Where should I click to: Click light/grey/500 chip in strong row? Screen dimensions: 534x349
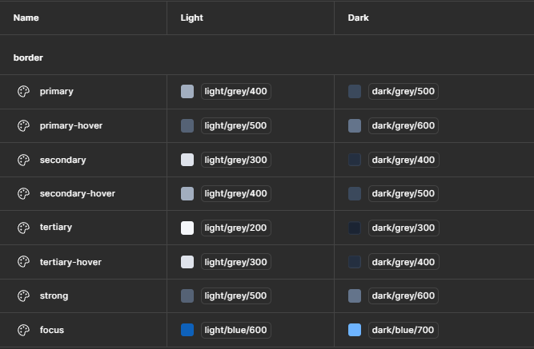tap(236, 295)
